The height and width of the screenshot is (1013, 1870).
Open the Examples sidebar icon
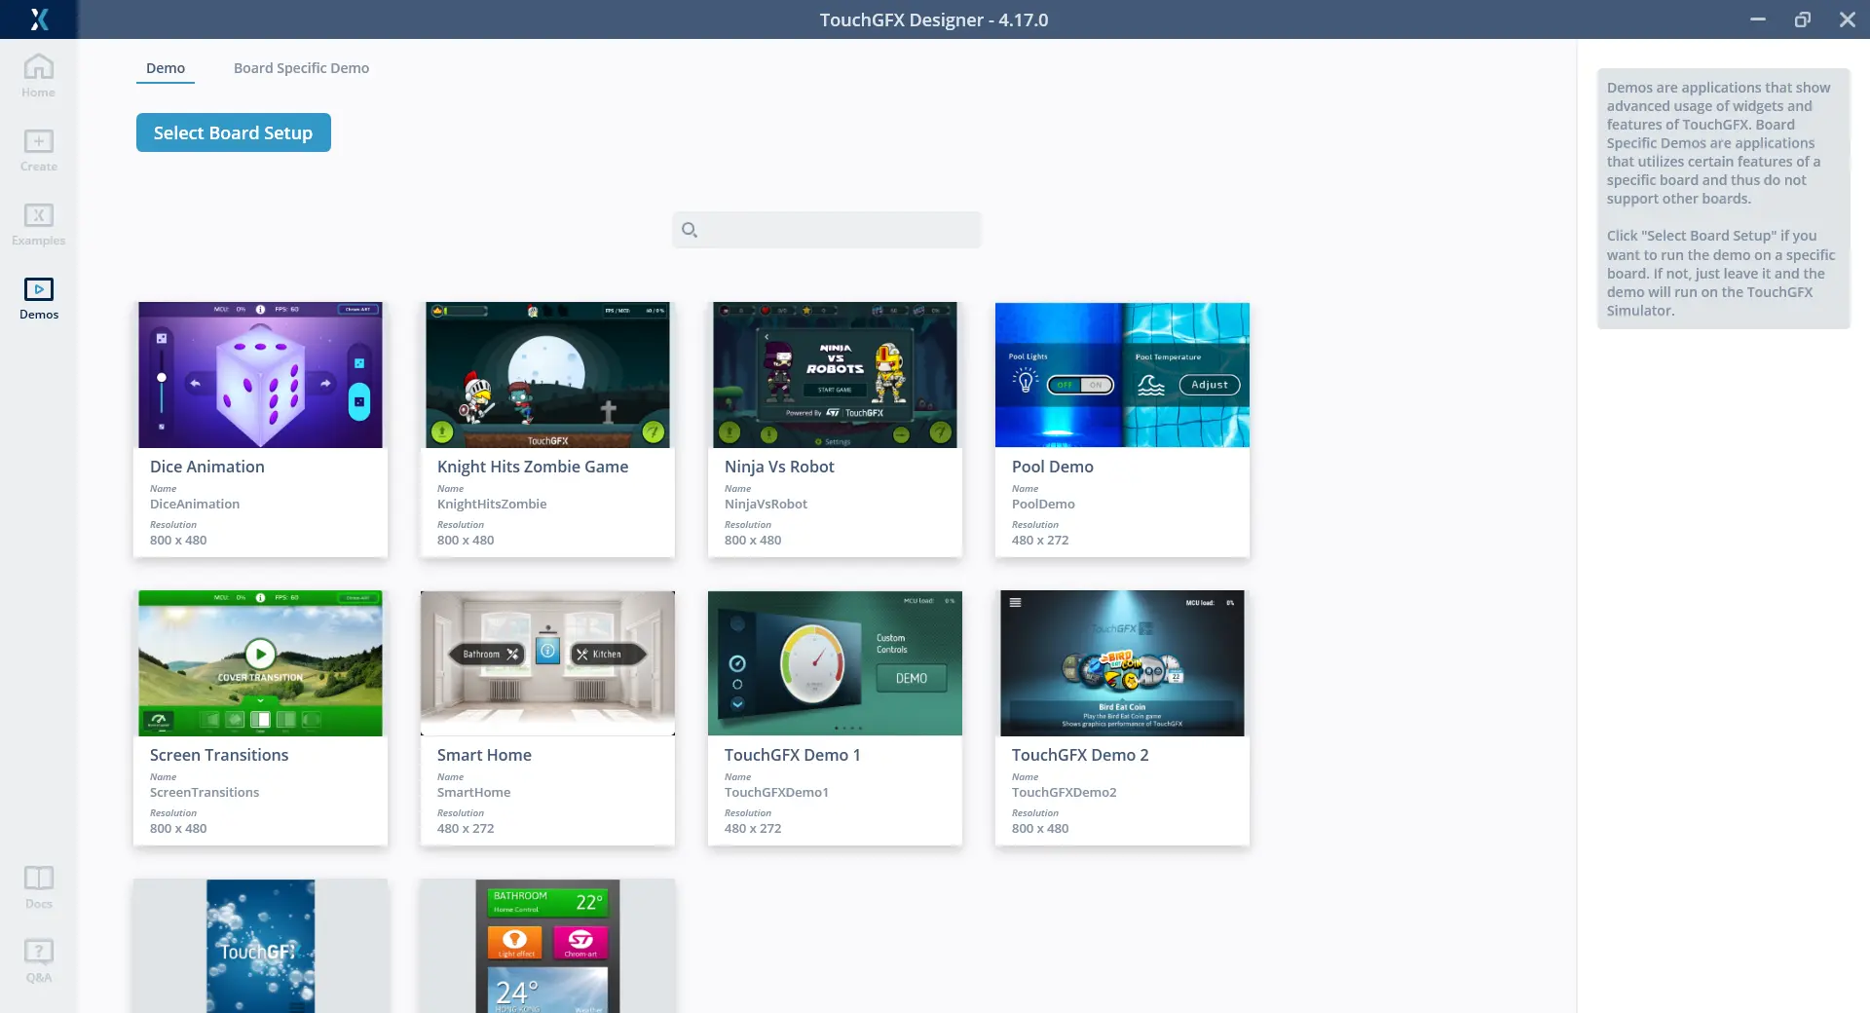pos(39,215)
